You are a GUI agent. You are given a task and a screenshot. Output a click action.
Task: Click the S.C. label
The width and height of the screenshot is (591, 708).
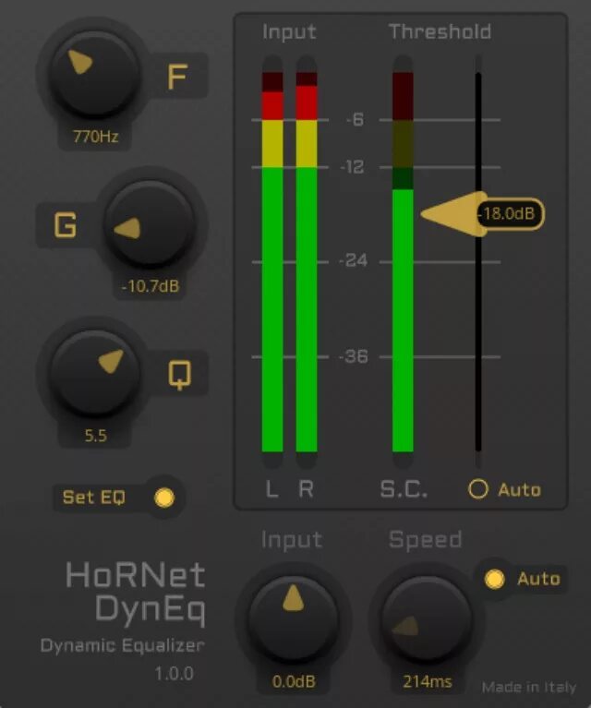click(404, 489)
